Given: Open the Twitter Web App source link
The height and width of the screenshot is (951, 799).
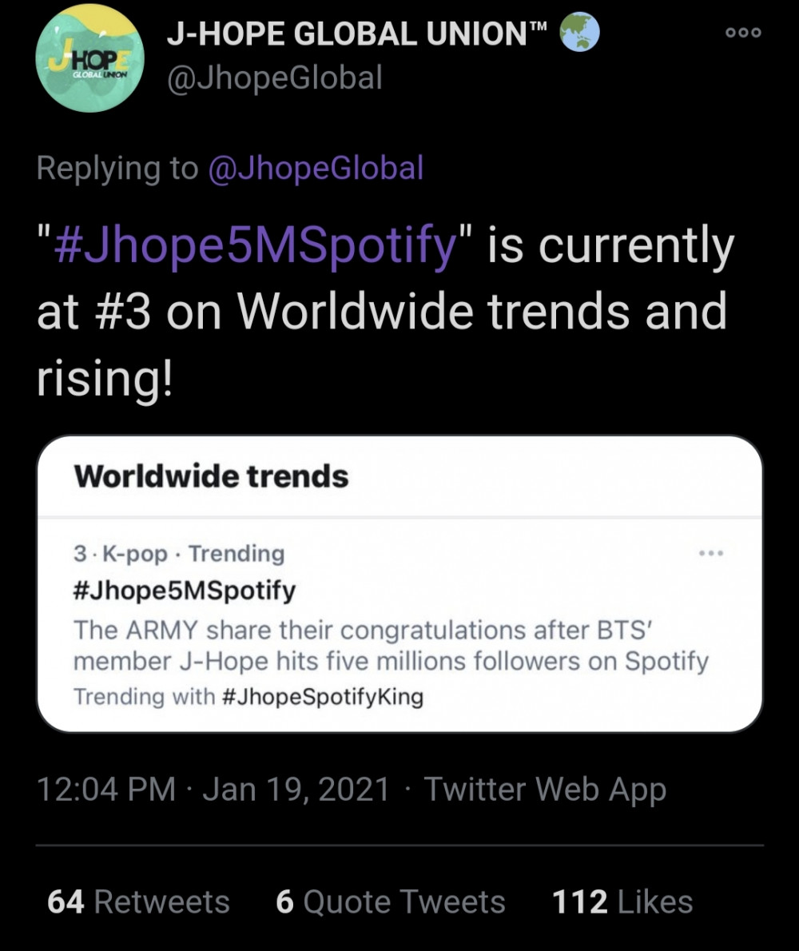Looking at the screenshot, I should 545,790.
